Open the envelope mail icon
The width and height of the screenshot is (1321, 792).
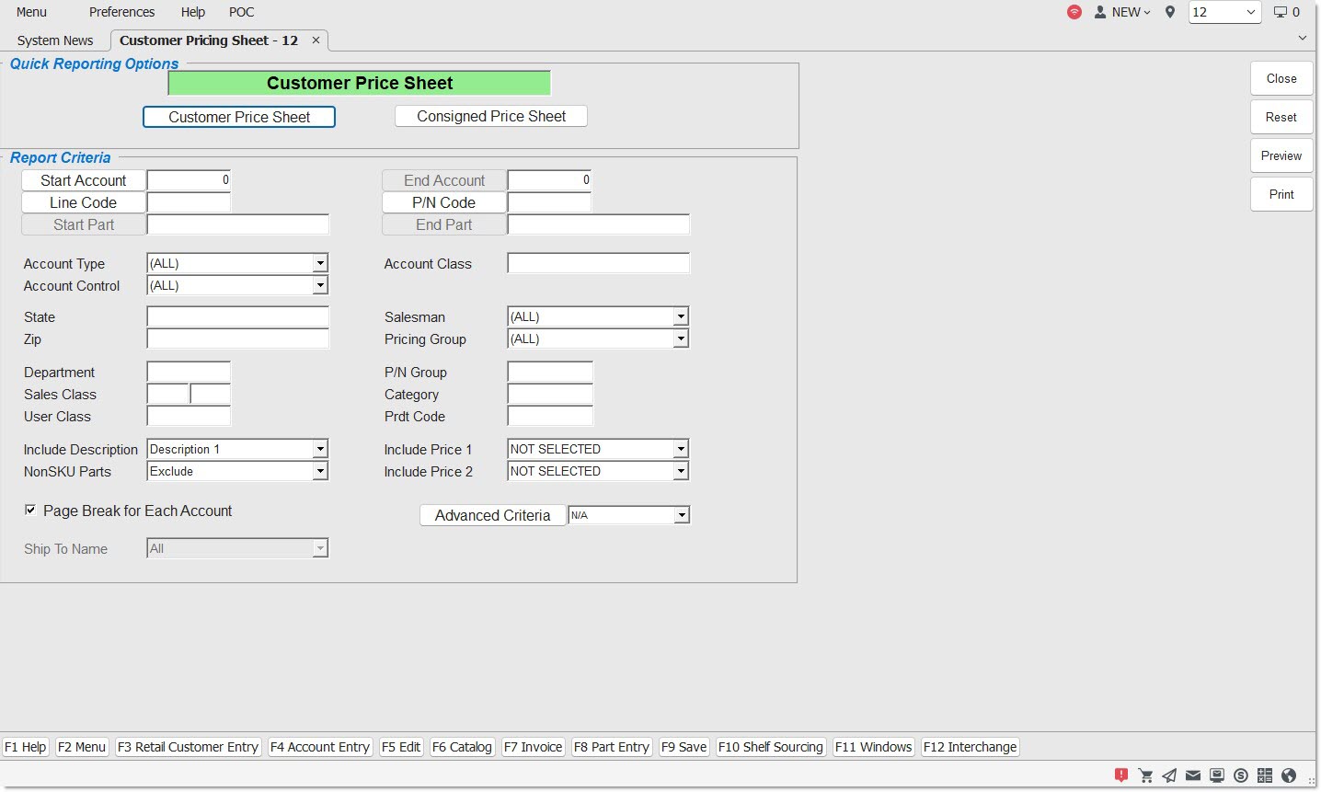1193,775
